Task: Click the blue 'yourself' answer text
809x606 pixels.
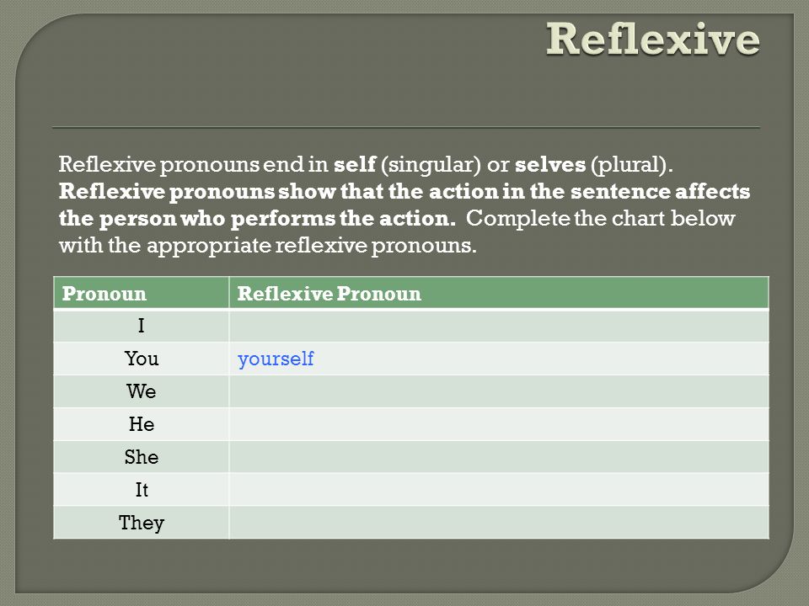Action: point(276,359)
